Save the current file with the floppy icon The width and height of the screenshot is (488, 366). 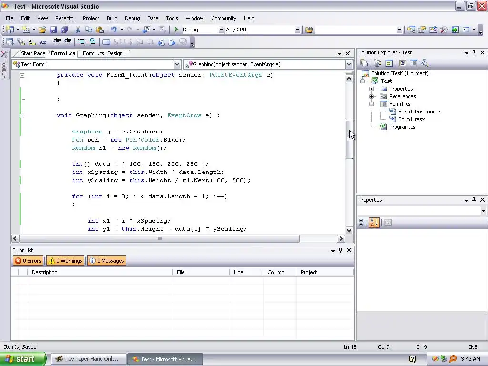(53, 30)
